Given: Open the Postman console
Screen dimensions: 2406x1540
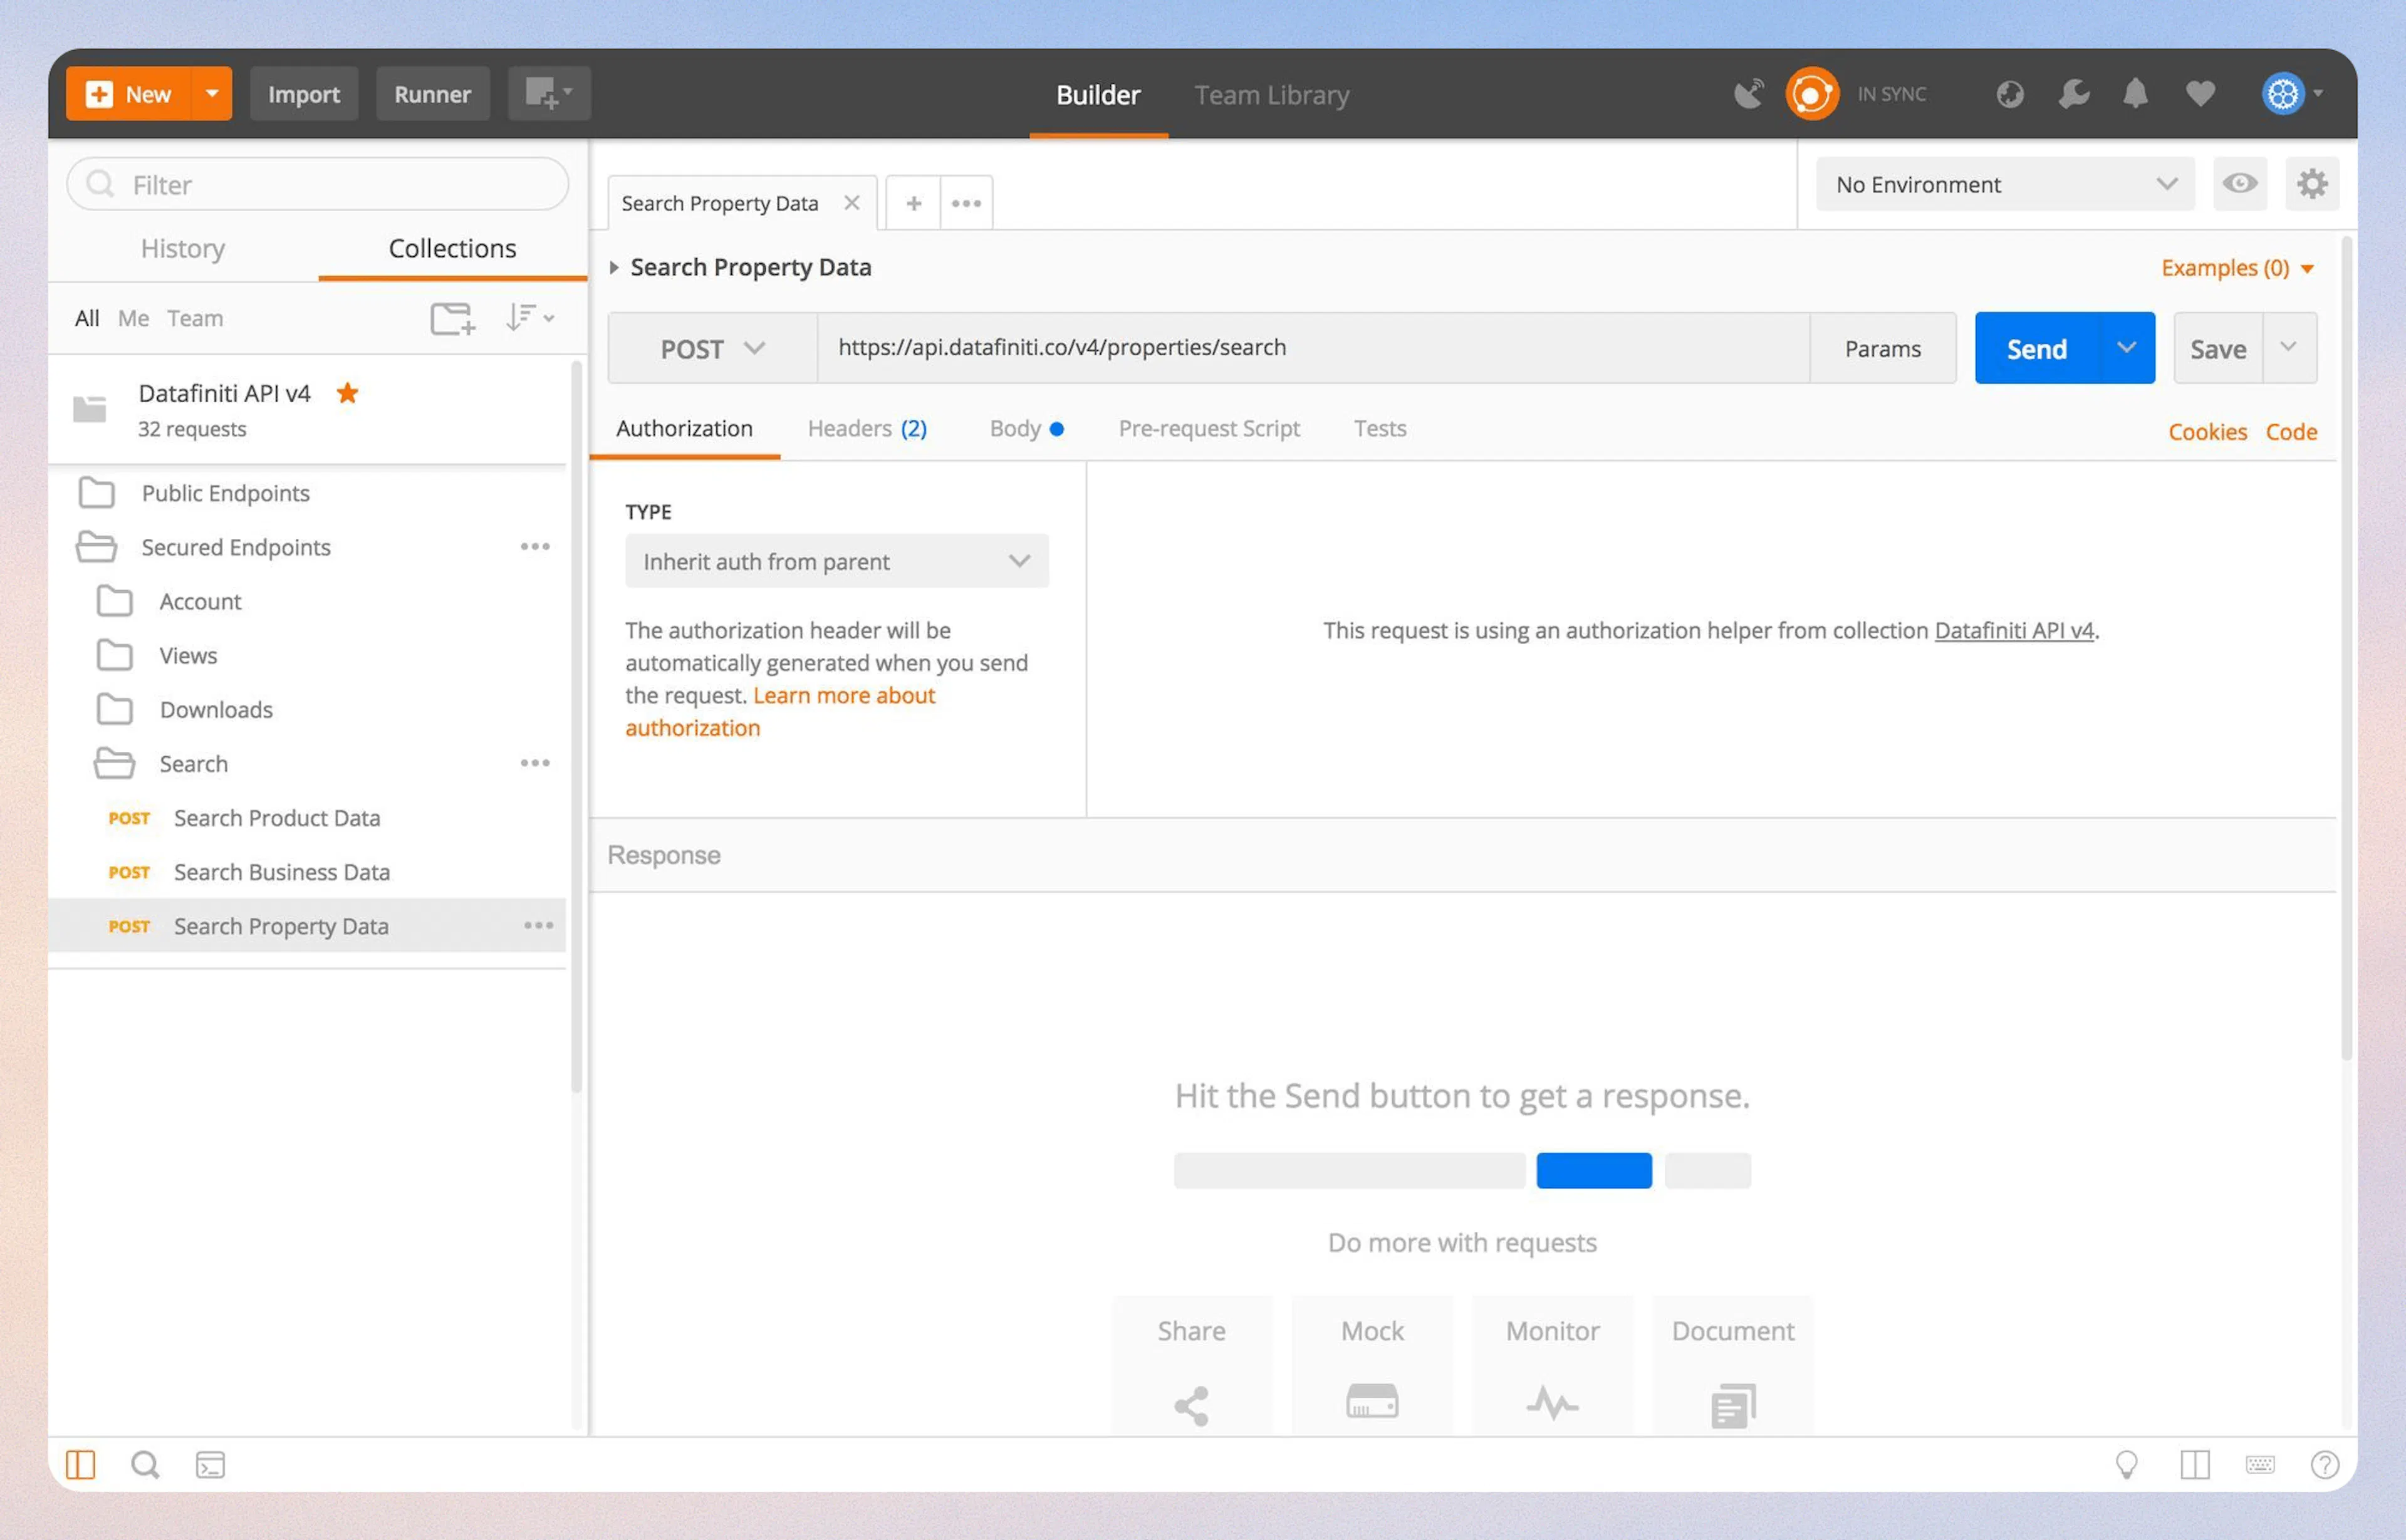Looking at the screenshot, I should (x=210, y=1464).
